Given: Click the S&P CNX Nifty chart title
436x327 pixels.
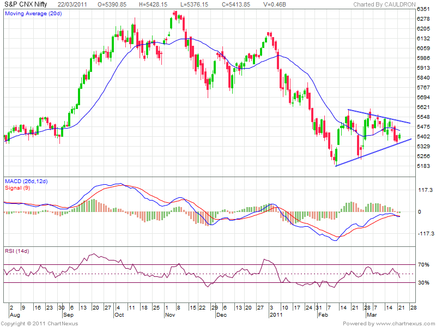Looking at the screenshot, I should (x=26, y=4).
